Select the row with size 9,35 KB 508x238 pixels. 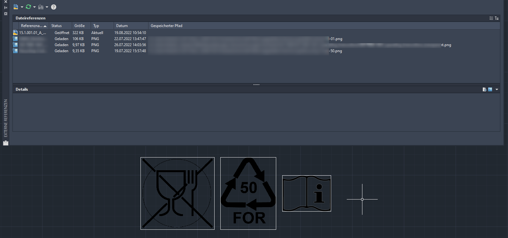pos(256,51)
